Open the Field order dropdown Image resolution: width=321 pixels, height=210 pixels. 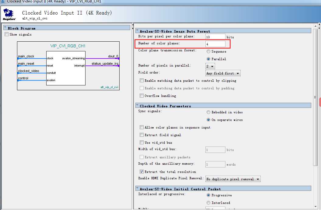(x=223, y=73)
